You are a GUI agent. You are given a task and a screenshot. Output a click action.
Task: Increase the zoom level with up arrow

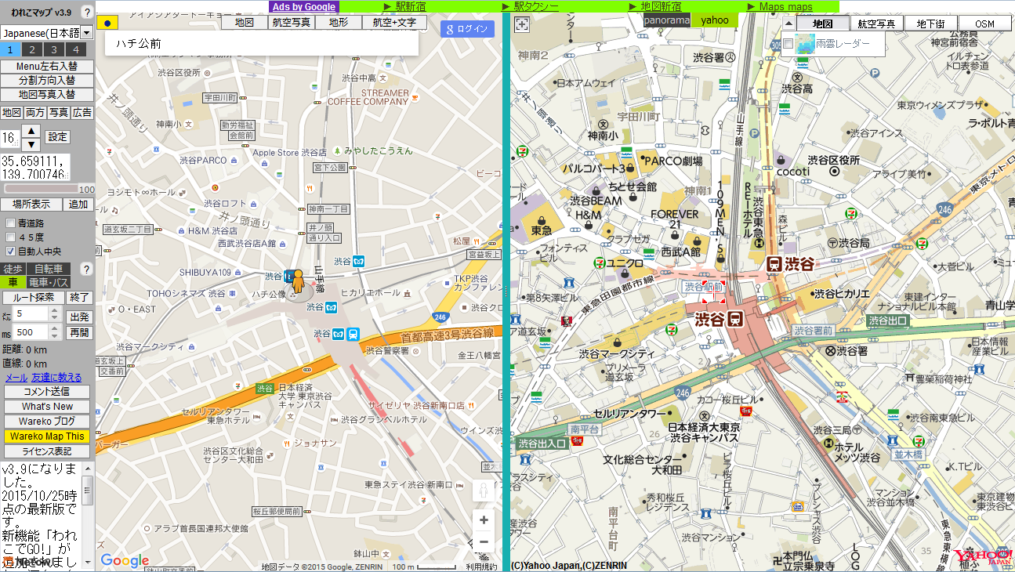tap(31, 130)
